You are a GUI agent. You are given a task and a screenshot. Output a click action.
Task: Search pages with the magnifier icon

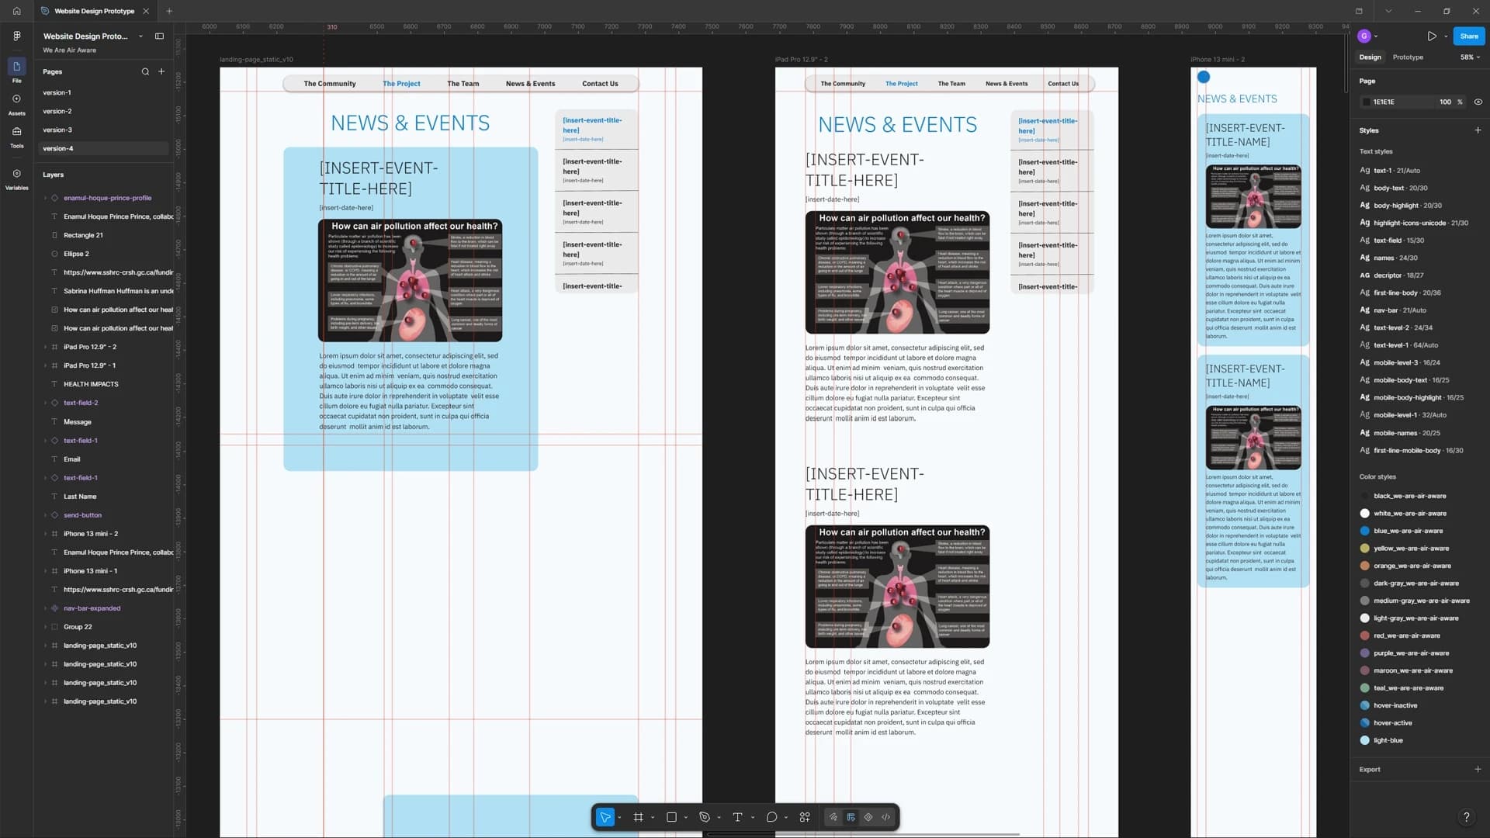coord(145,71)
